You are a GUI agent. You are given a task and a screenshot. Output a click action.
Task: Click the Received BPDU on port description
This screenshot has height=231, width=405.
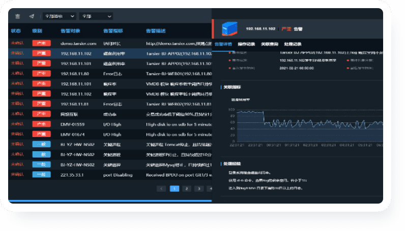tap(179, 175)
